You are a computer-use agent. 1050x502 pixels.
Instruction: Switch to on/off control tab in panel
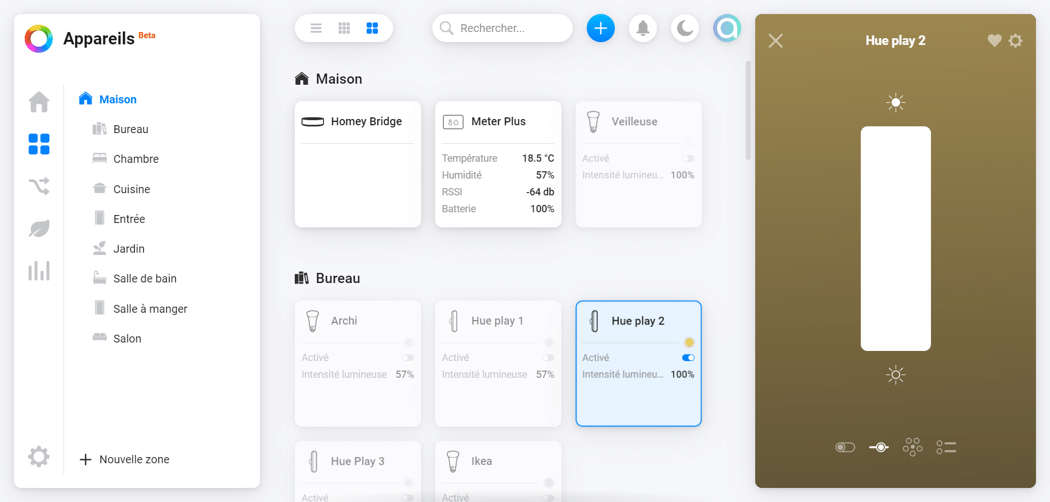click(845, 447)
